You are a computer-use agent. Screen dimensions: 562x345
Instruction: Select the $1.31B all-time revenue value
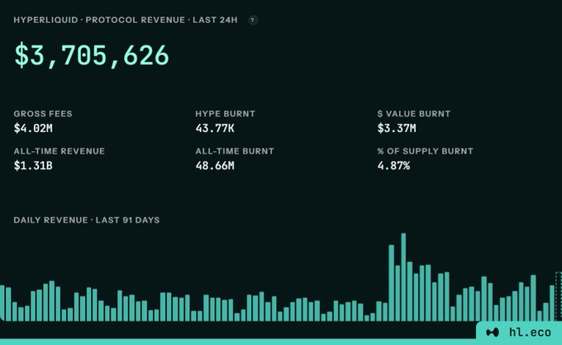[33, 166]
